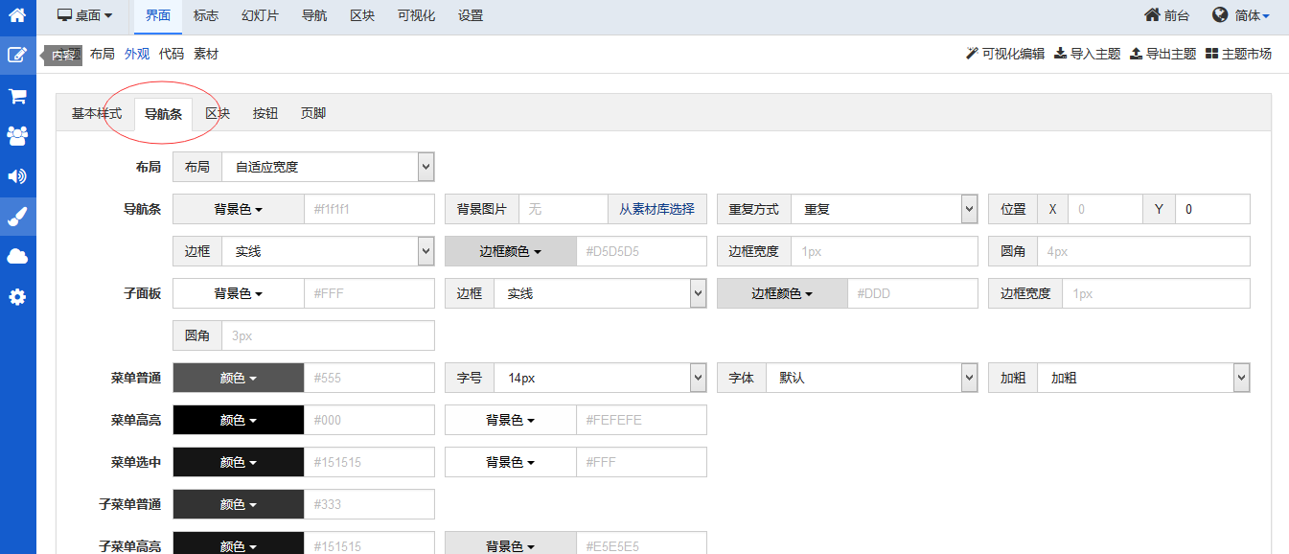Image resolution: width=1289 pixels, height=554 pixels.
Task: Click 导出主题 link
Action: pos(1162,54)
